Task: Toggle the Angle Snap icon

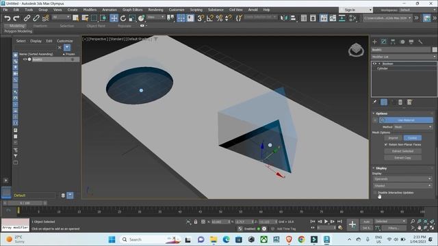Action: [x=210, y=18]
